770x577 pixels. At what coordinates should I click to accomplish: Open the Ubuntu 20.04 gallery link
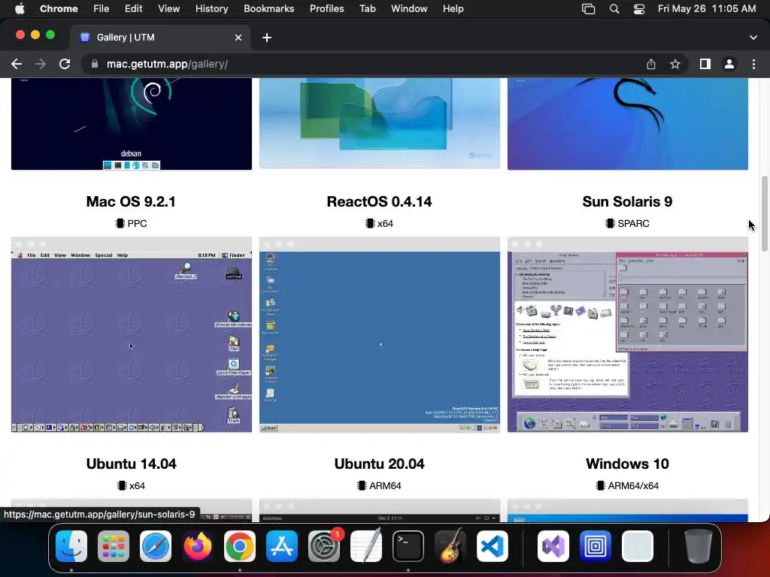point(380,464)
